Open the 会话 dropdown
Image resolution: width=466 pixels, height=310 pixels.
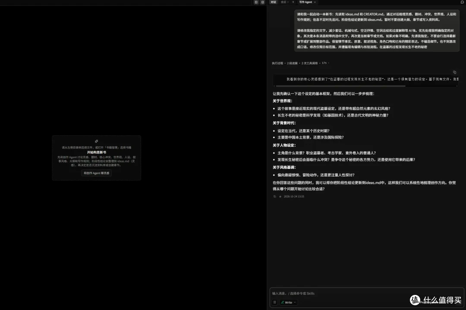(x=285, y=2)
